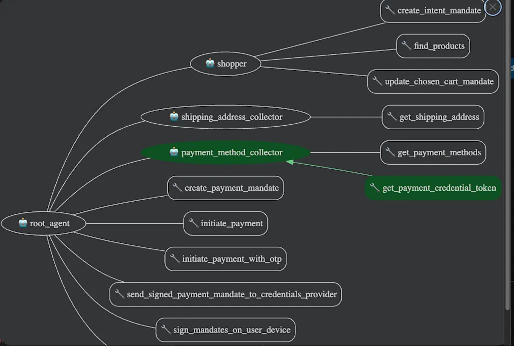Click the green arrow to payment_method_collector
The width and height of the screenshot is (514, 346).
tap(330, 168)
